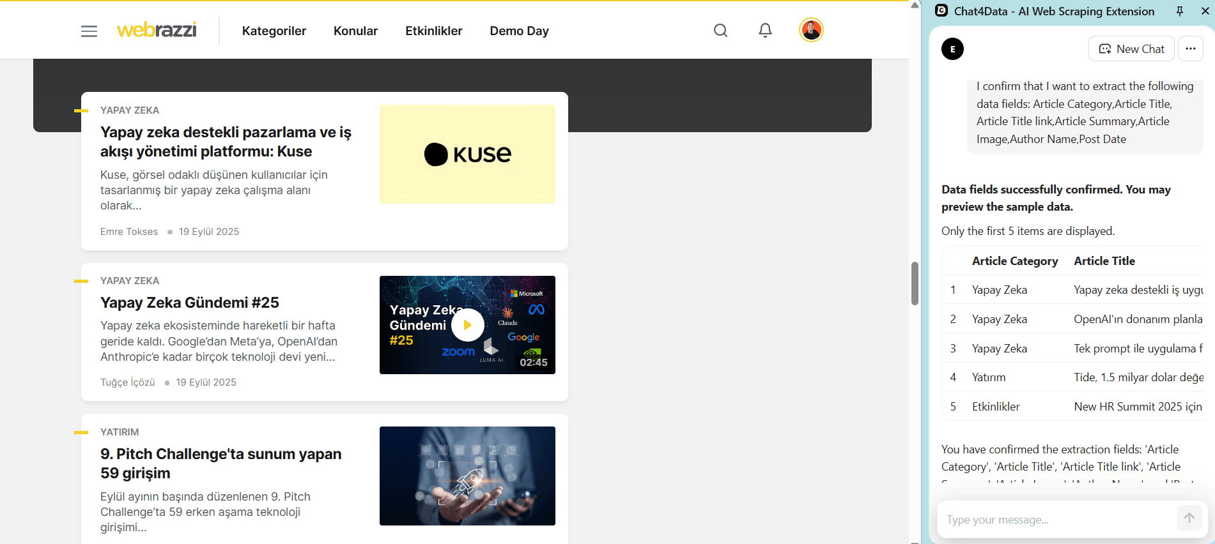1215x544 pixels.
Task: Click YAPAY ZEKA label above Kuse article
Action: pyautogui.click(x=130, y=110)
